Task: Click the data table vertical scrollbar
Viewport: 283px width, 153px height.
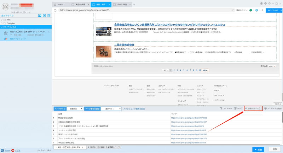Action: click(x=282, y=118)
